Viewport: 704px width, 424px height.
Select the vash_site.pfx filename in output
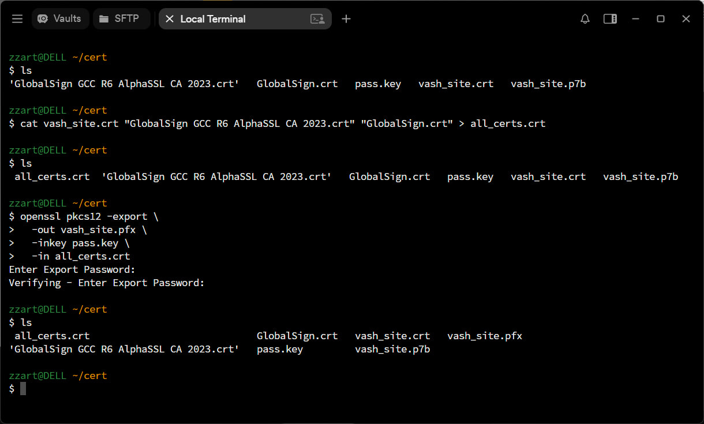485,335
